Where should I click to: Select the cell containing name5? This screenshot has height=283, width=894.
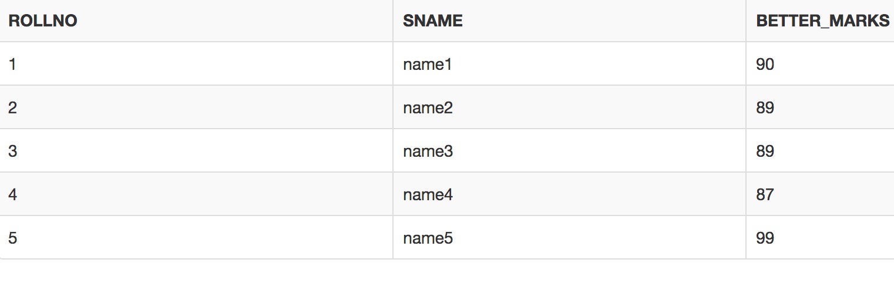pyautogui.click(x=569, y=237)
